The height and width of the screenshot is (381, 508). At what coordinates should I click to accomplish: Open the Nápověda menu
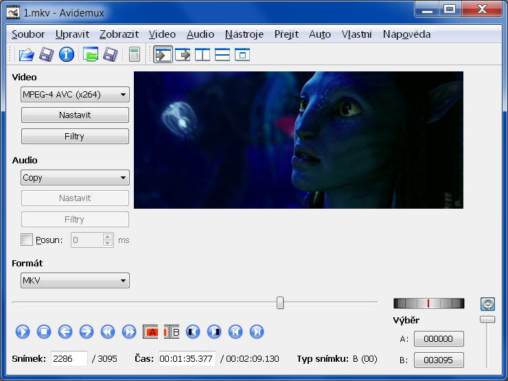coord(406,34)
